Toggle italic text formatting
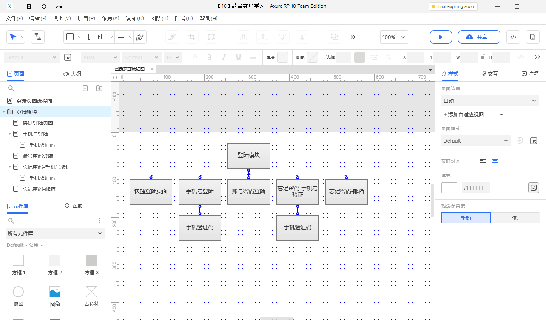This screenshot has height=321, width=546. pos(224,57)
